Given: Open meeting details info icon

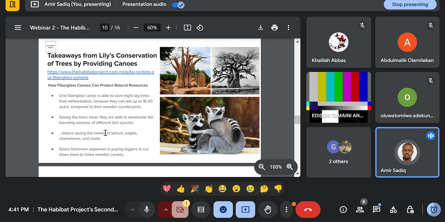Looking at the screenshot, I should (x=343, y=210).
